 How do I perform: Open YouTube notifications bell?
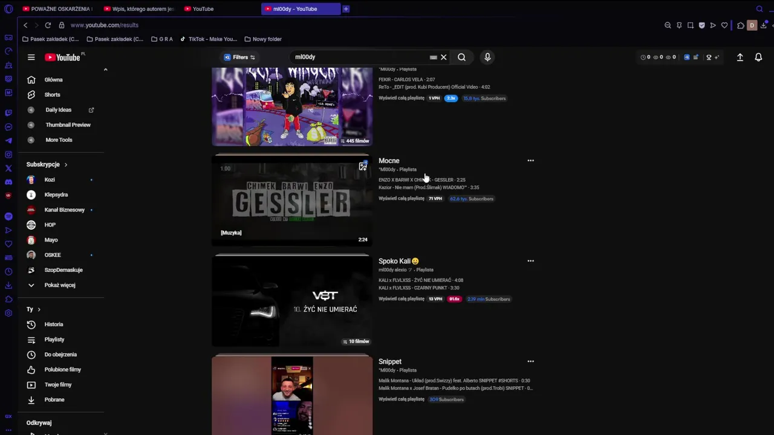click(758, 57)
